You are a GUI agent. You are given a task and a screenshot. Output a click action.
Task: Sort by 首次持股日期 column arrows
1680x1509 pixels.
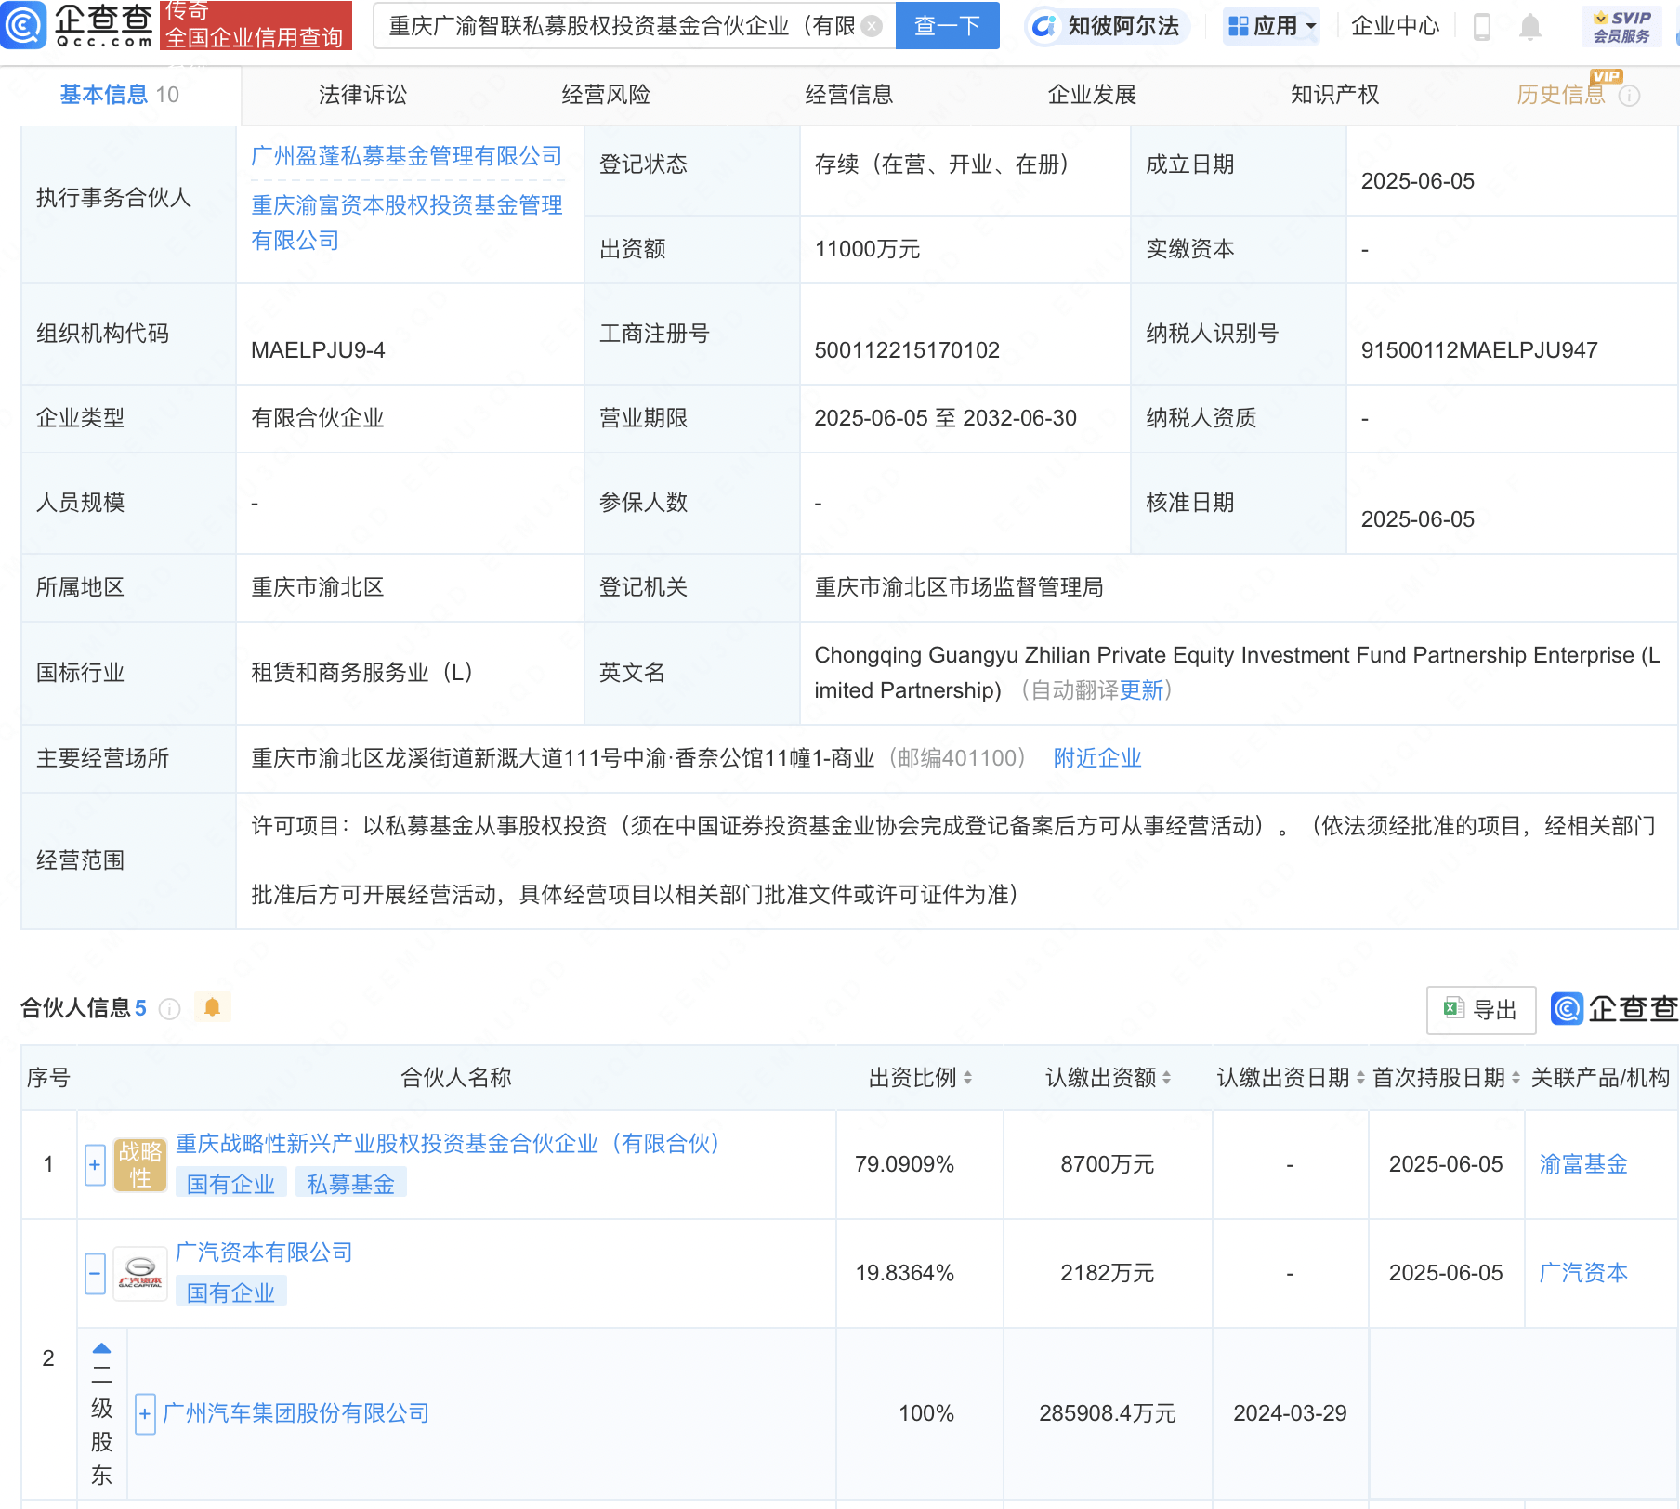pyautogui.click(x=1516, y=1078)
